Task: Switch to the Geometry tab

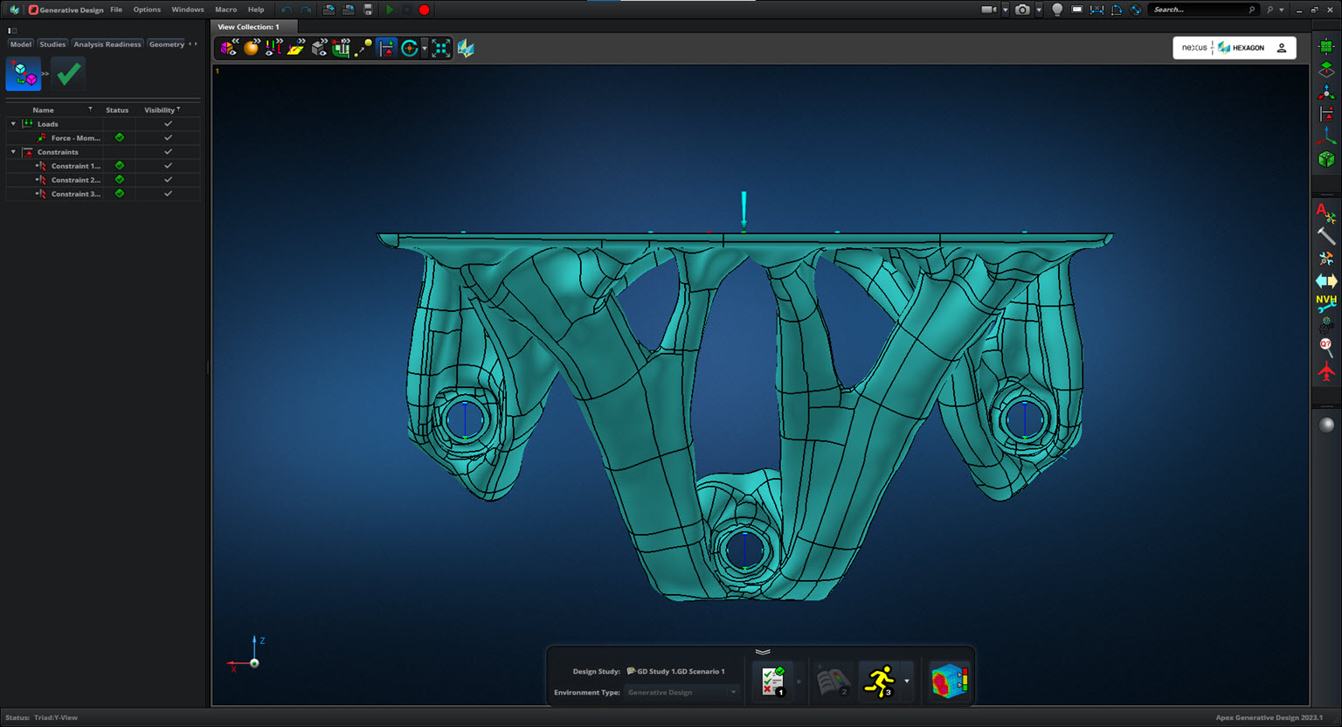Action: 166,44
